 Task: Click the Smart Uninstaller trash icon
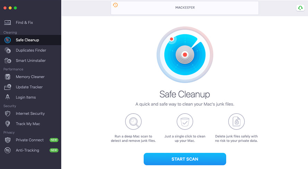point(8,61)
